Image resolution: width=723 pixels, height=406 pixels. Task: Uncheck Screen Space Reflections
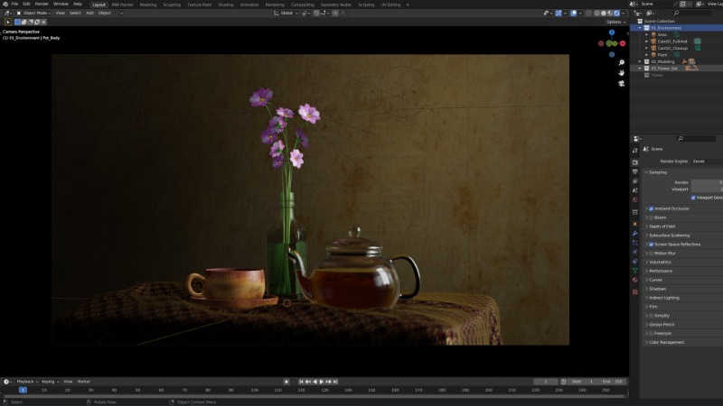651,244
